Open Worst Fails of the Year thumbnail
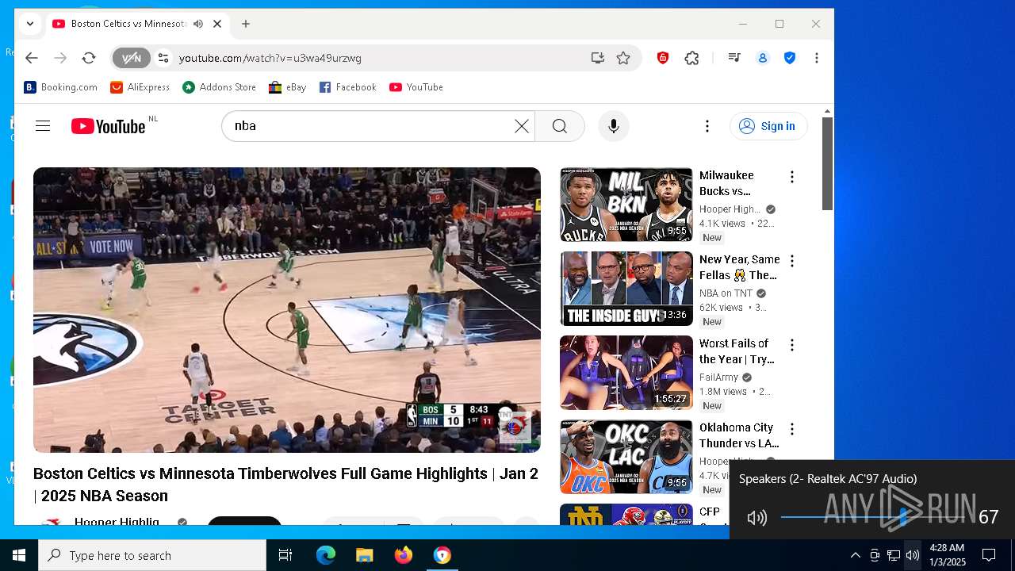This screenshot has height=571, width=1015. coord(626,373)
